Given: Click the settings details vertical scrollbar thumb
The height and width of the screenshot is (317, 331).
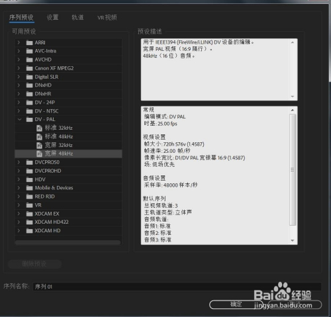Looking at the screenshot, I should [293, 169].
